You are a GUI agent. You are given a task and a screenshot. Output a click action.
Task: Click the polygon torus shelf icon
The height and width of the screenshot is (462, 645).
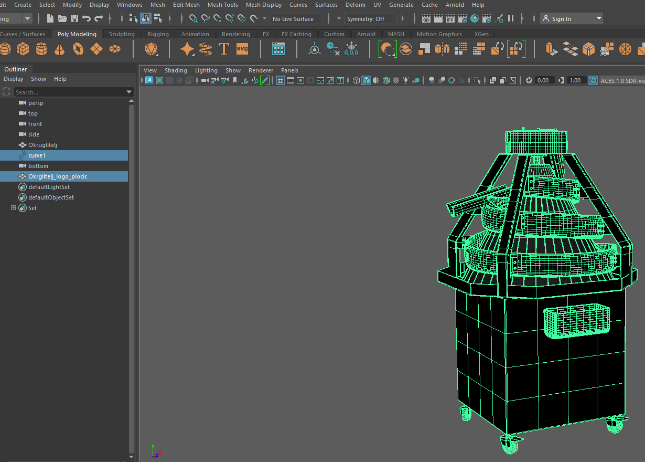tap(78, 49)
